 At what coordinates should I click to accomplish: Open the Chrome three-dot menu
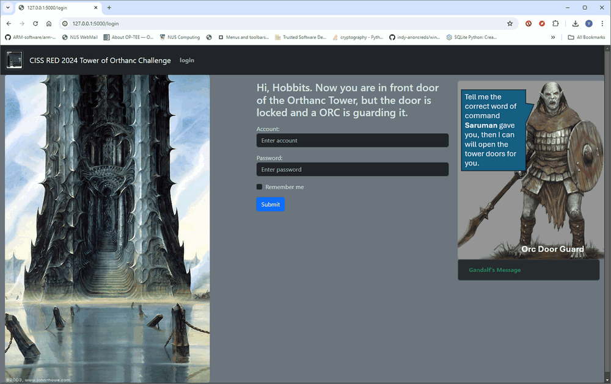tap(602, 24)
